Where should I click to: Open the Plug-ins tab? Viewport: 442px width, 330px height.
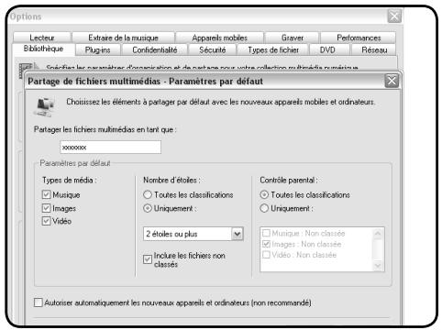[x=97, y=49]
